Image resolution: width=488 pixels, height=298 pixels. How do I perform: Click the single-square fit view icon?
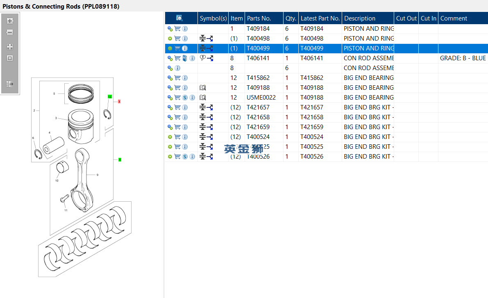click(x=10, y=58)
